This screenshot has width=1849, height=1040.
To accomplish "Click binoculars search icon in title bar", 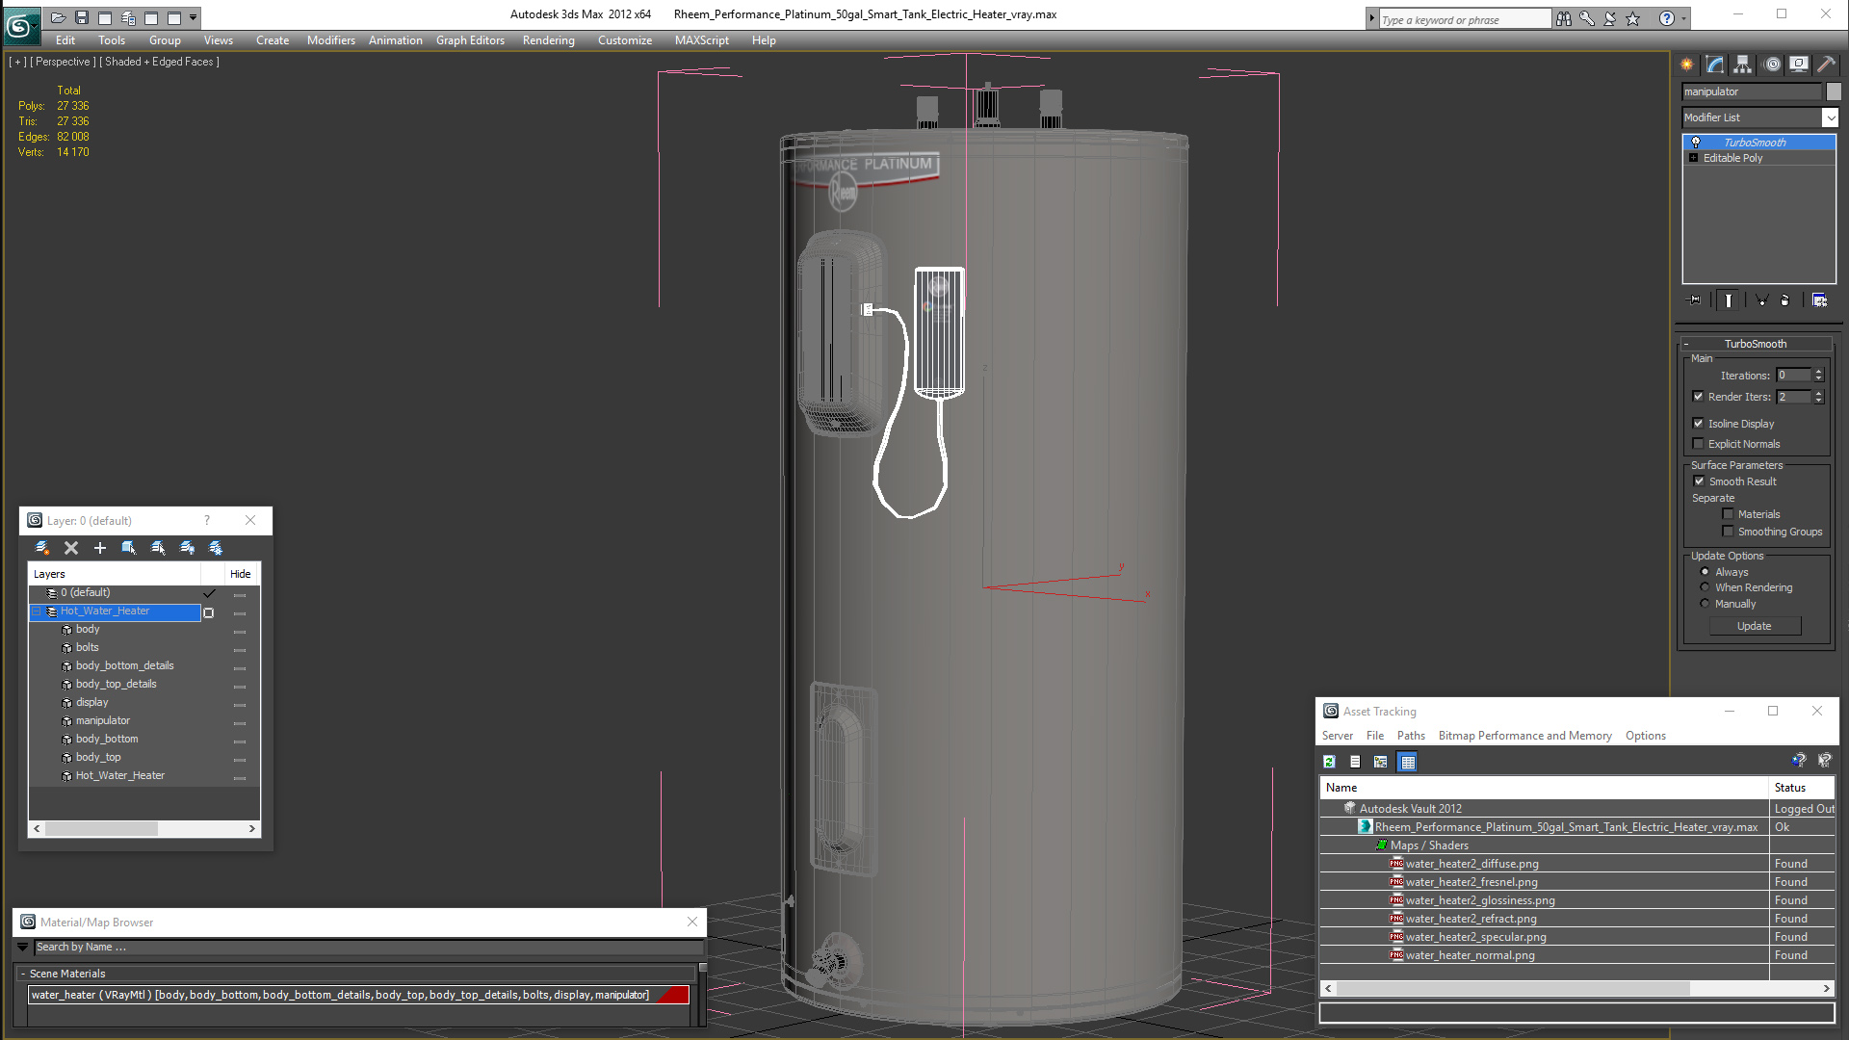I will pos(1564,18).
